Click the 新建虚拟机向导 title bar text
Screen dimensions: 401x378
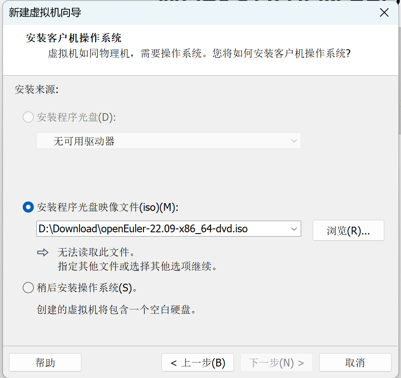45,12
